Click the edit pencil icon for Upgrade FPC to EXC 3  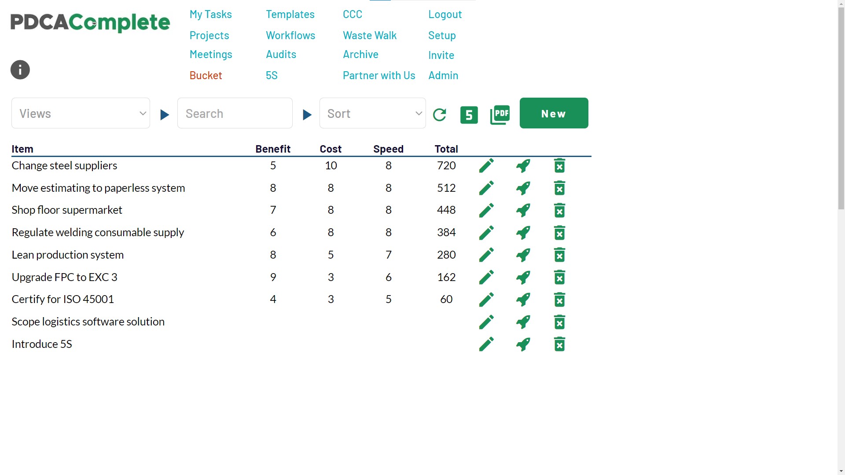486,277
